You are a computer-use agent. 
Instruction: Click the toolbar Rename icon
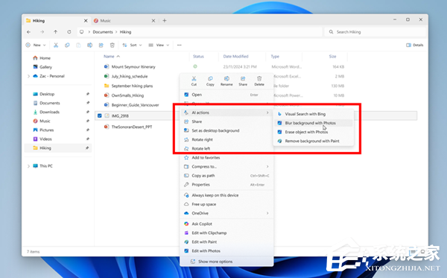click(89, 45)
